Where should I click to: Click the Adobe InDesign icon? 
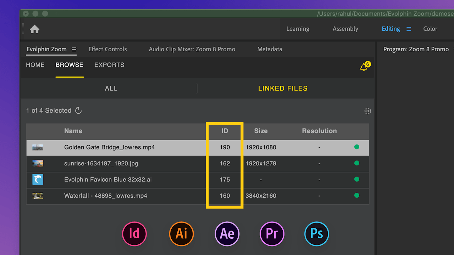coord(134,234)
